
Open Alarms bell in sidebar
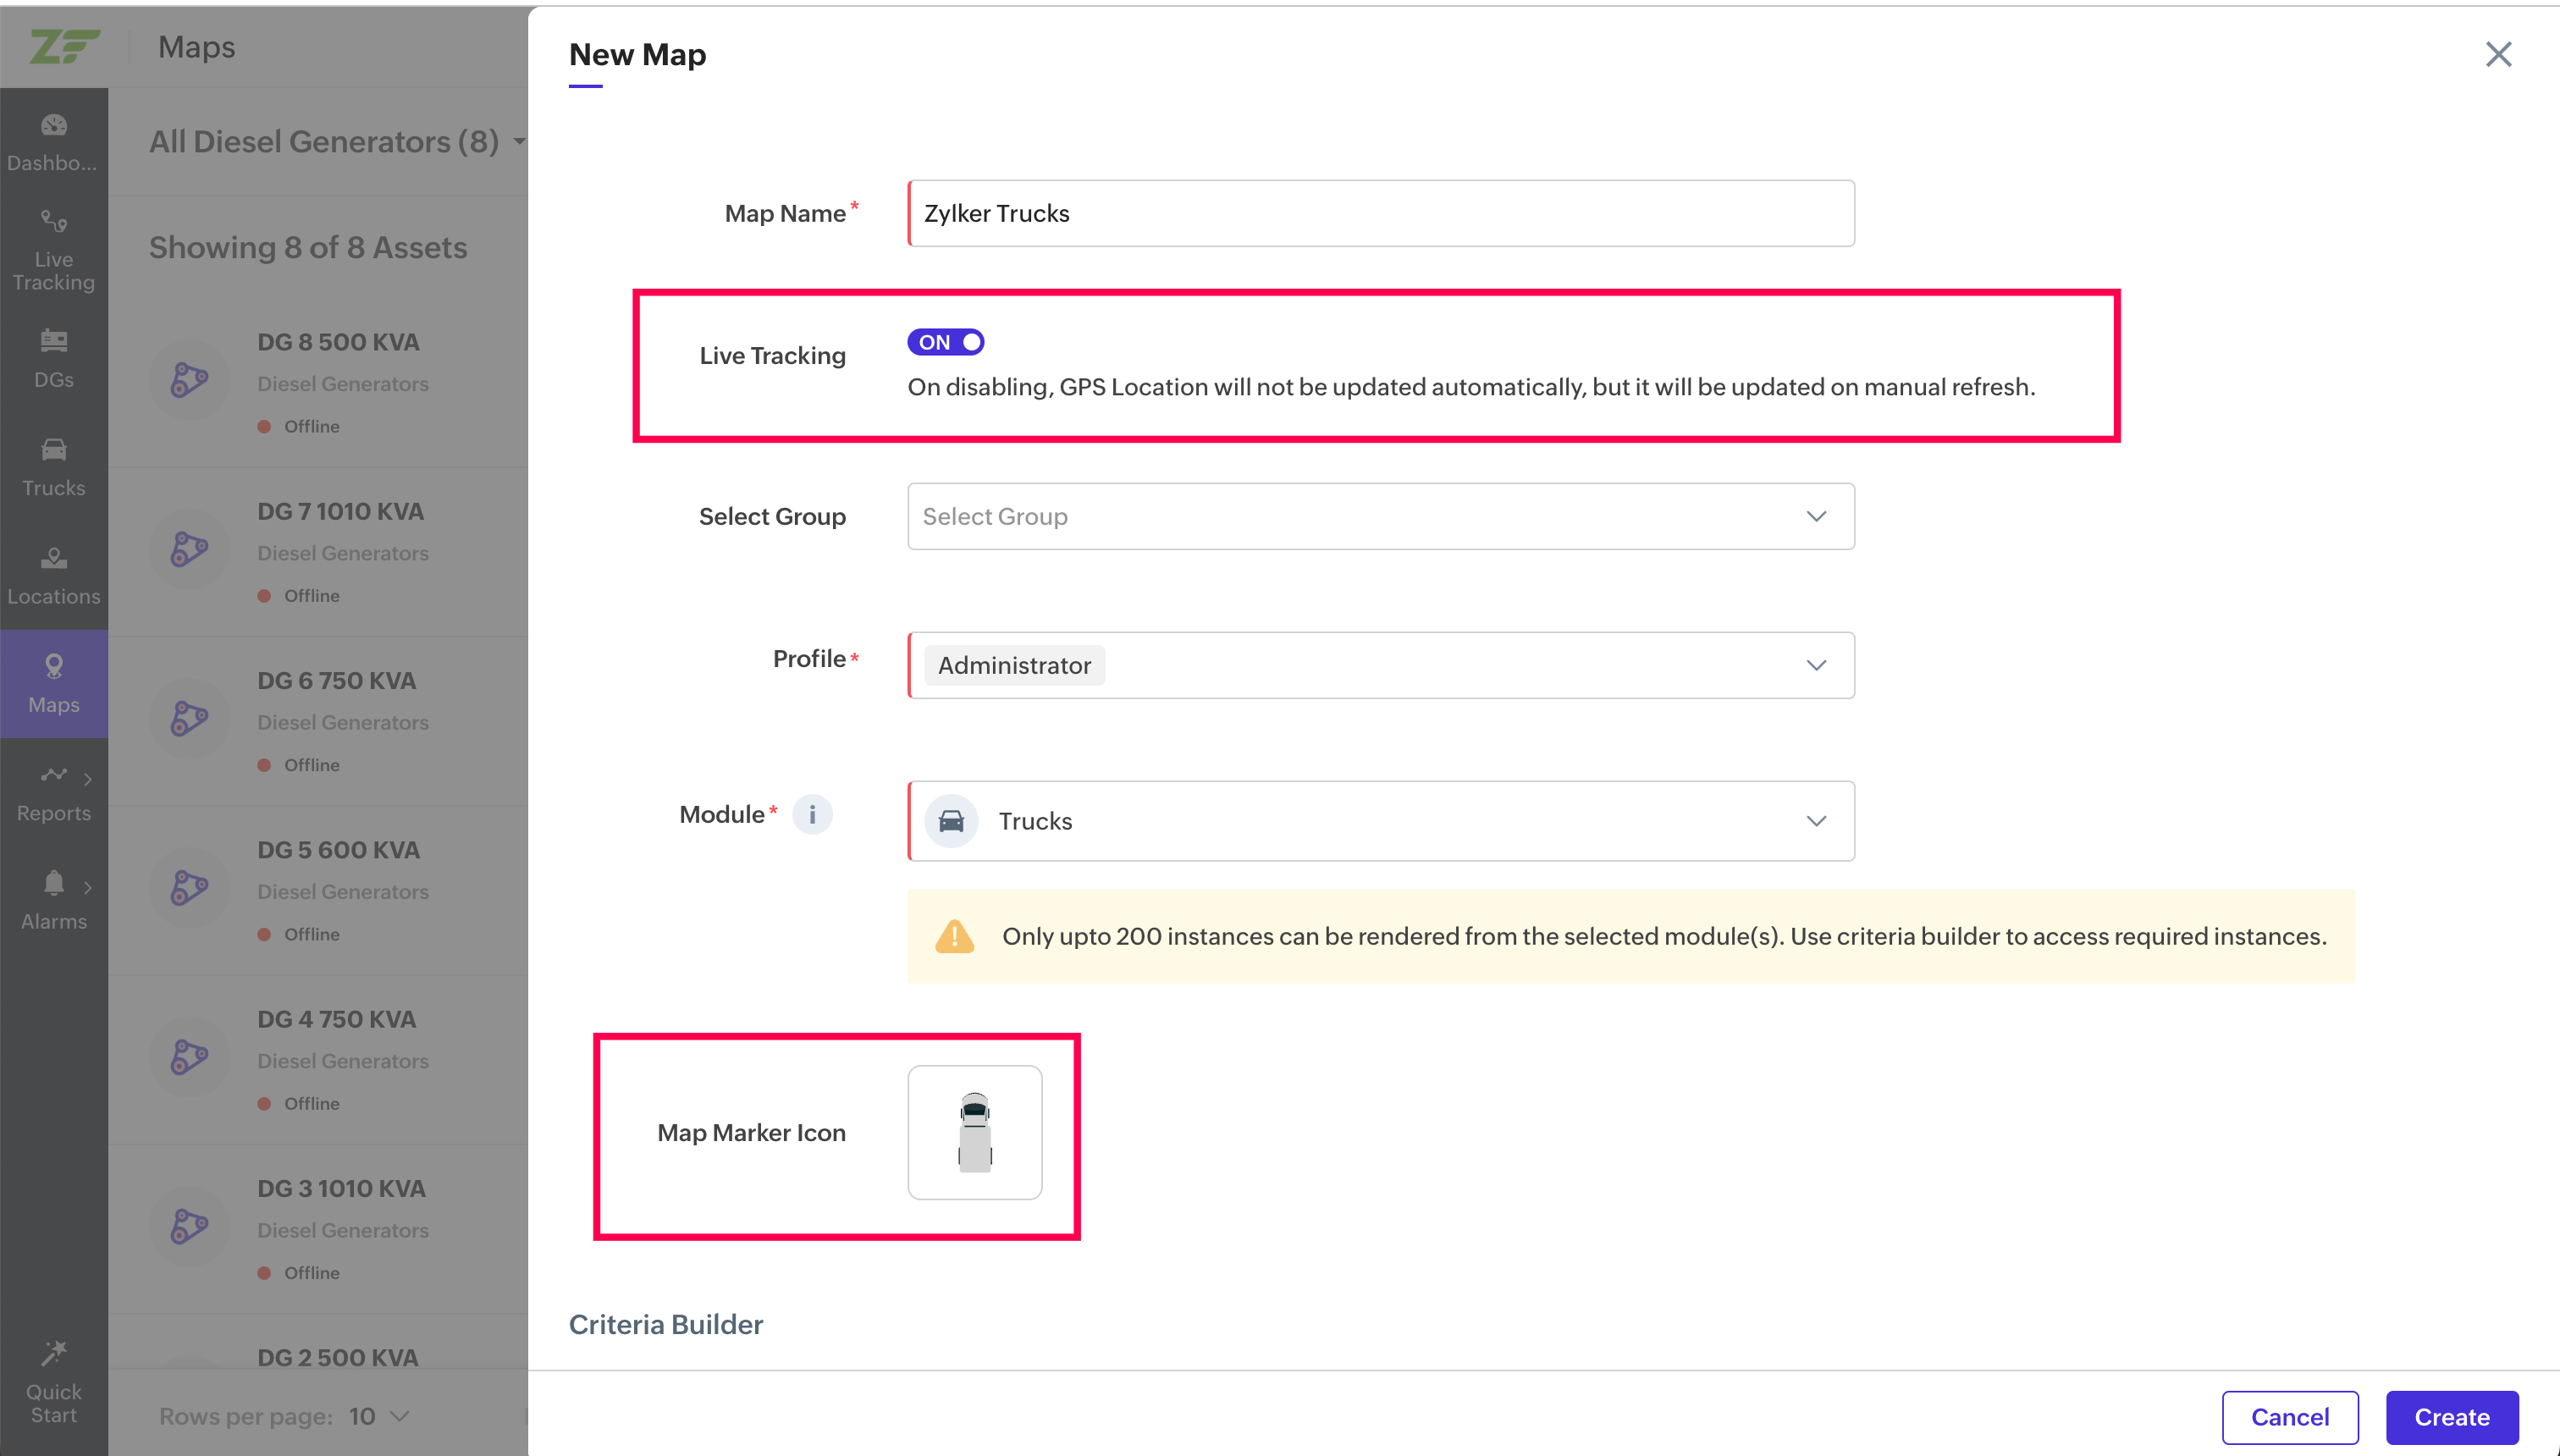(54, 900)
